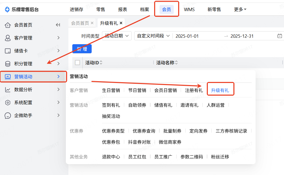Open 自助领券 in the flyout menu
Image resolution: width=284 pixels, height=175 pixels.
click(x=137, y=105)
